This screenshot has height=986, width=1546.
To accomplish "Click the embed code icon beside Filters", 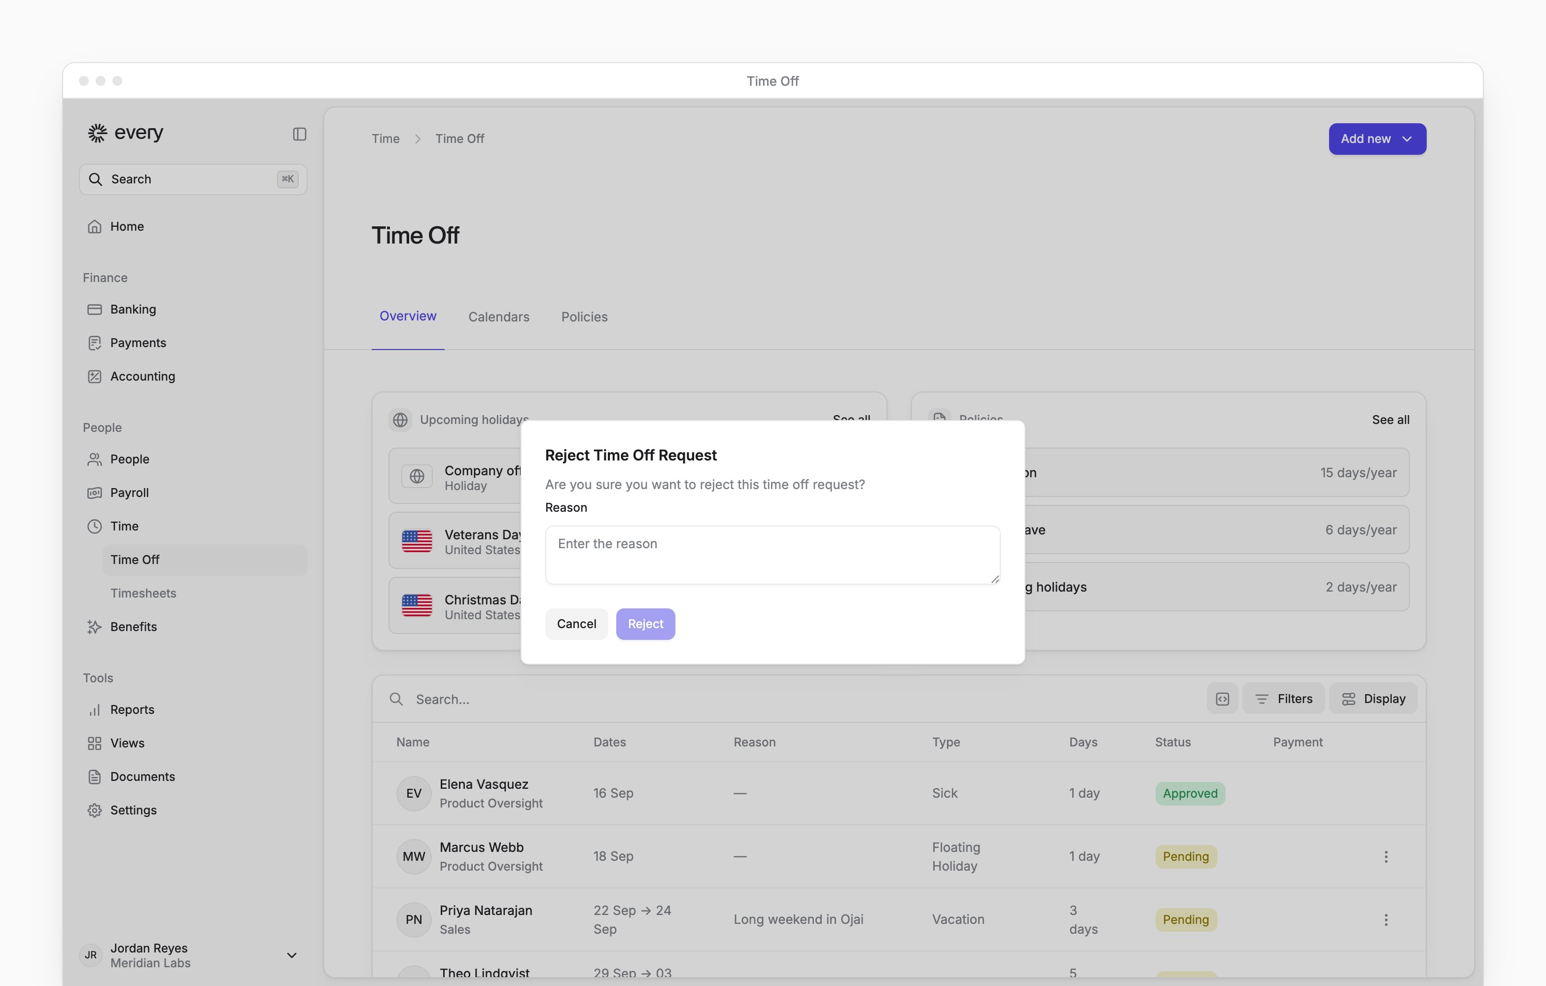I will (1223, 699).
